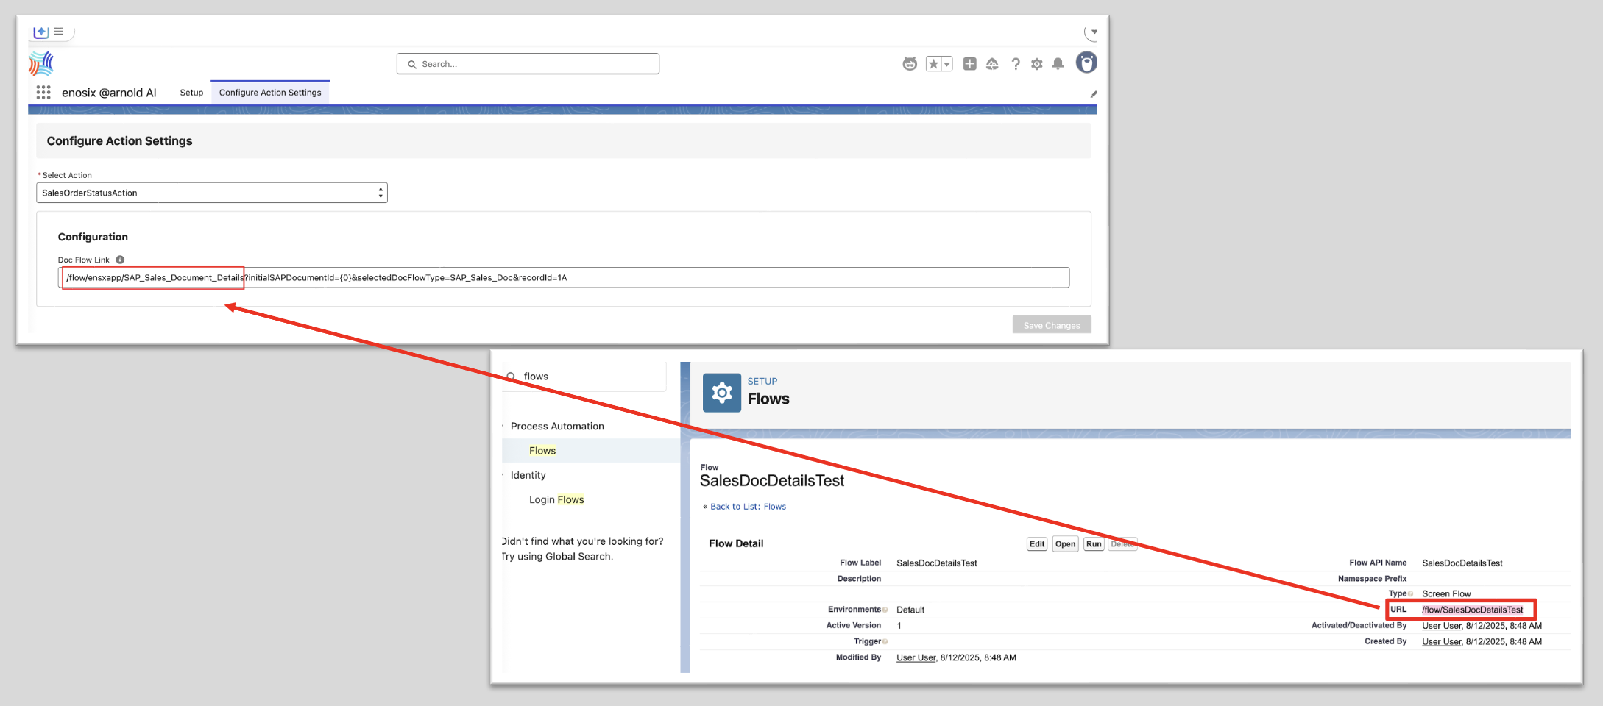1603x706 pixels.
Task: Click the pencil edit navigation icon
Action: click(1094, 94)
